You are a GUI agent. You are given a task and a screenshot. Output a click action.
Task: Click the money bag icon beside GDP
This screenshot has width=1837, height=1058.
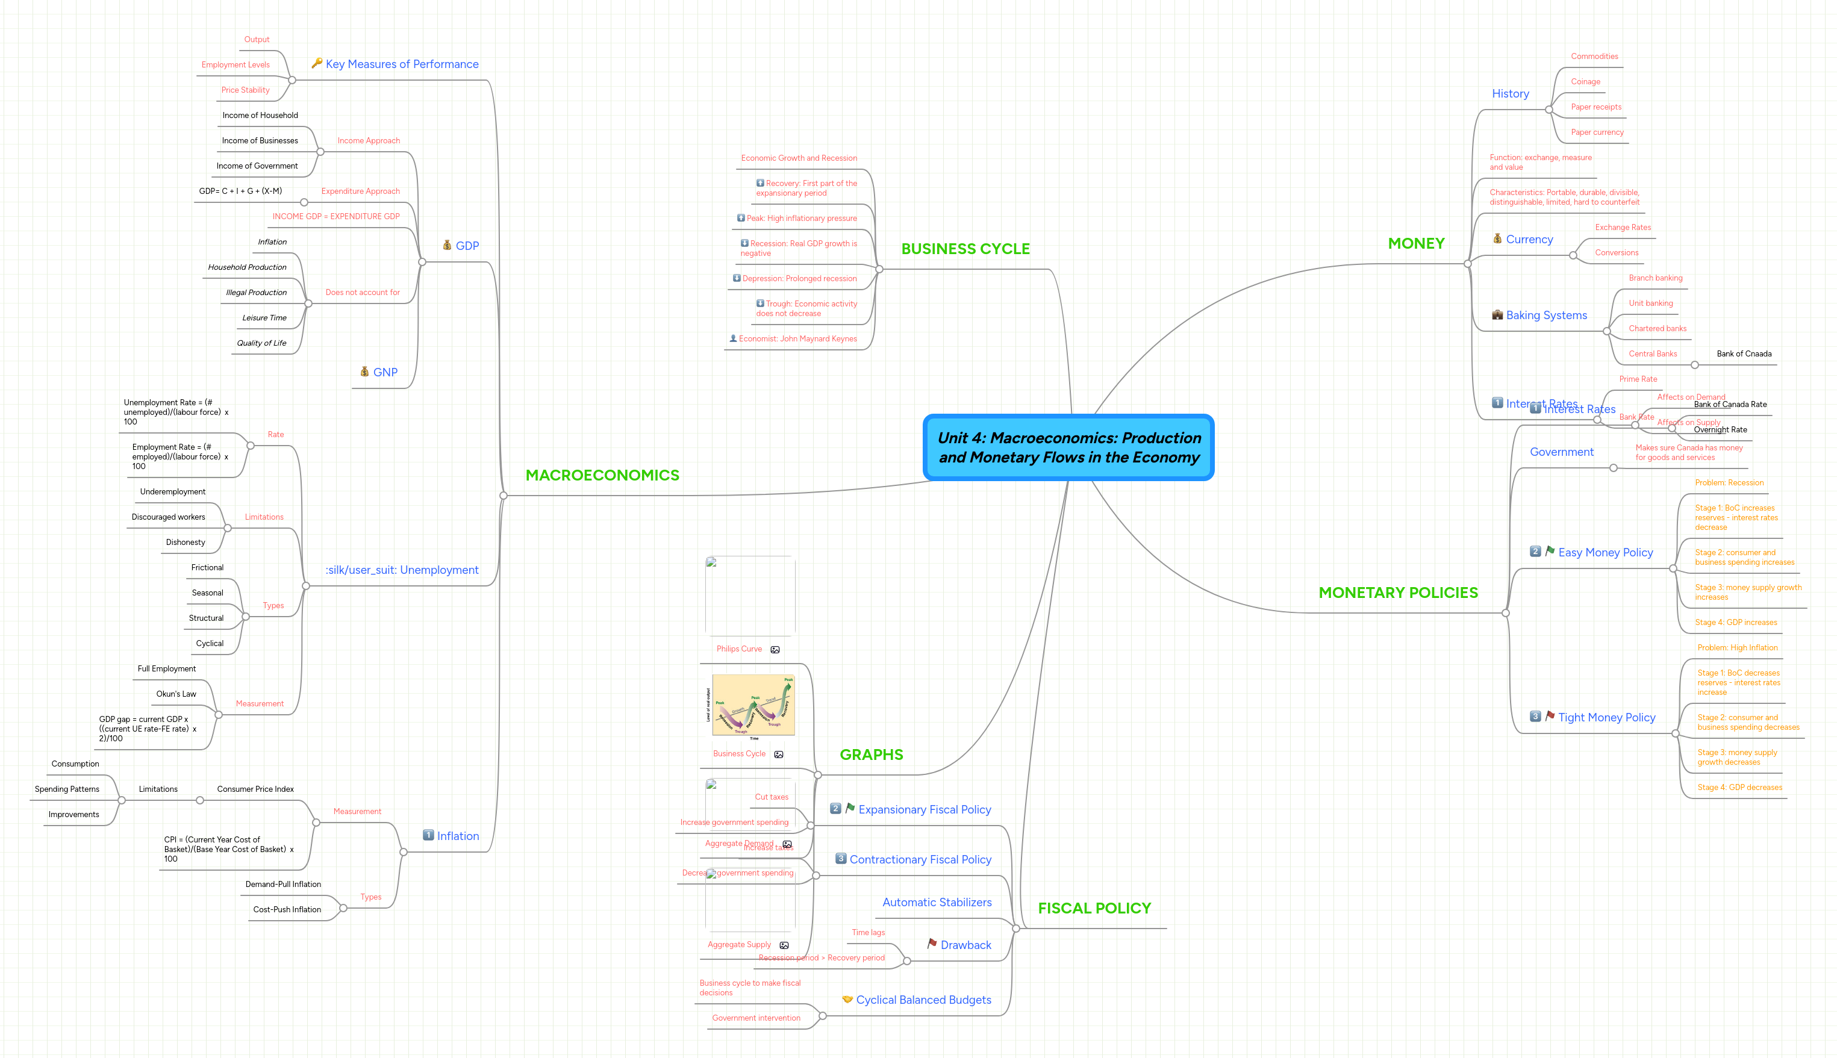pyautogui.click(x=446, y=246)
